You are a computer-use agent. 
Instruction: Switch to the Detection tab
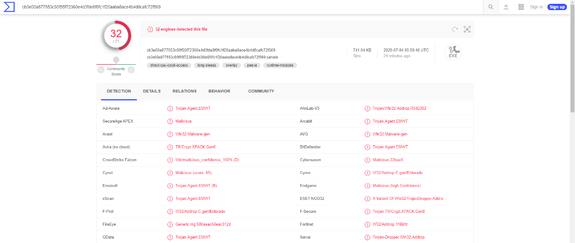click(x=119, y=91)
